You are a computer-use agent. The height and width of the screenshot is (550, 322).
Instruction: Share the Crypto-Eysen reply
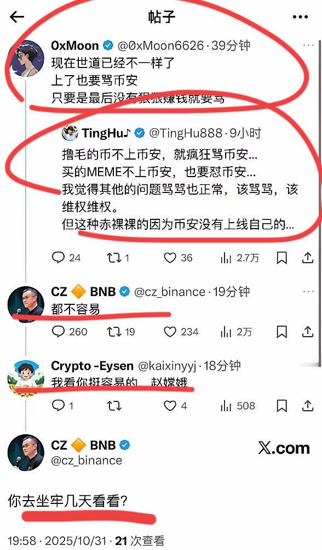307,406
